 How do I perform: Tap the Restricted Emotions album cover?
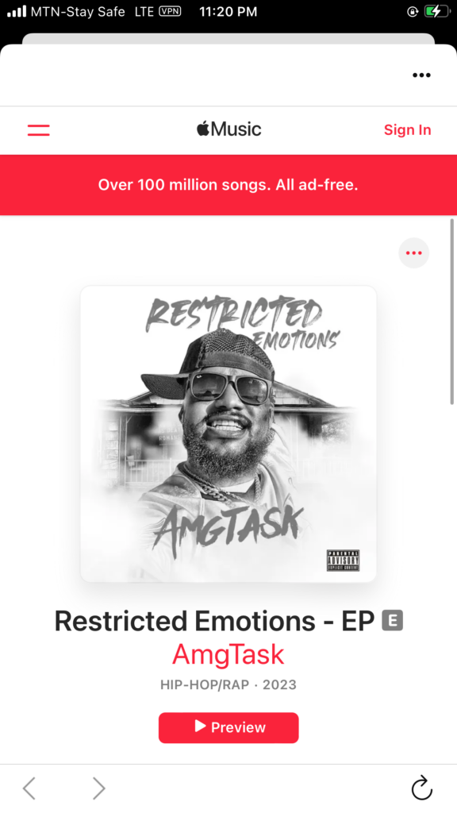[228, 433]
